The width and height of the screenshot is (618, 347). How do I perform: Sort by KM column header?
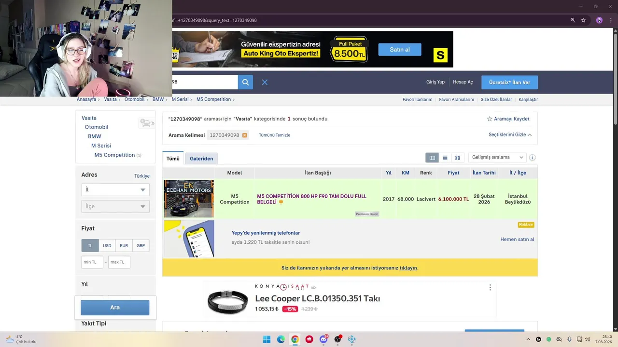[x=406, y=173]
